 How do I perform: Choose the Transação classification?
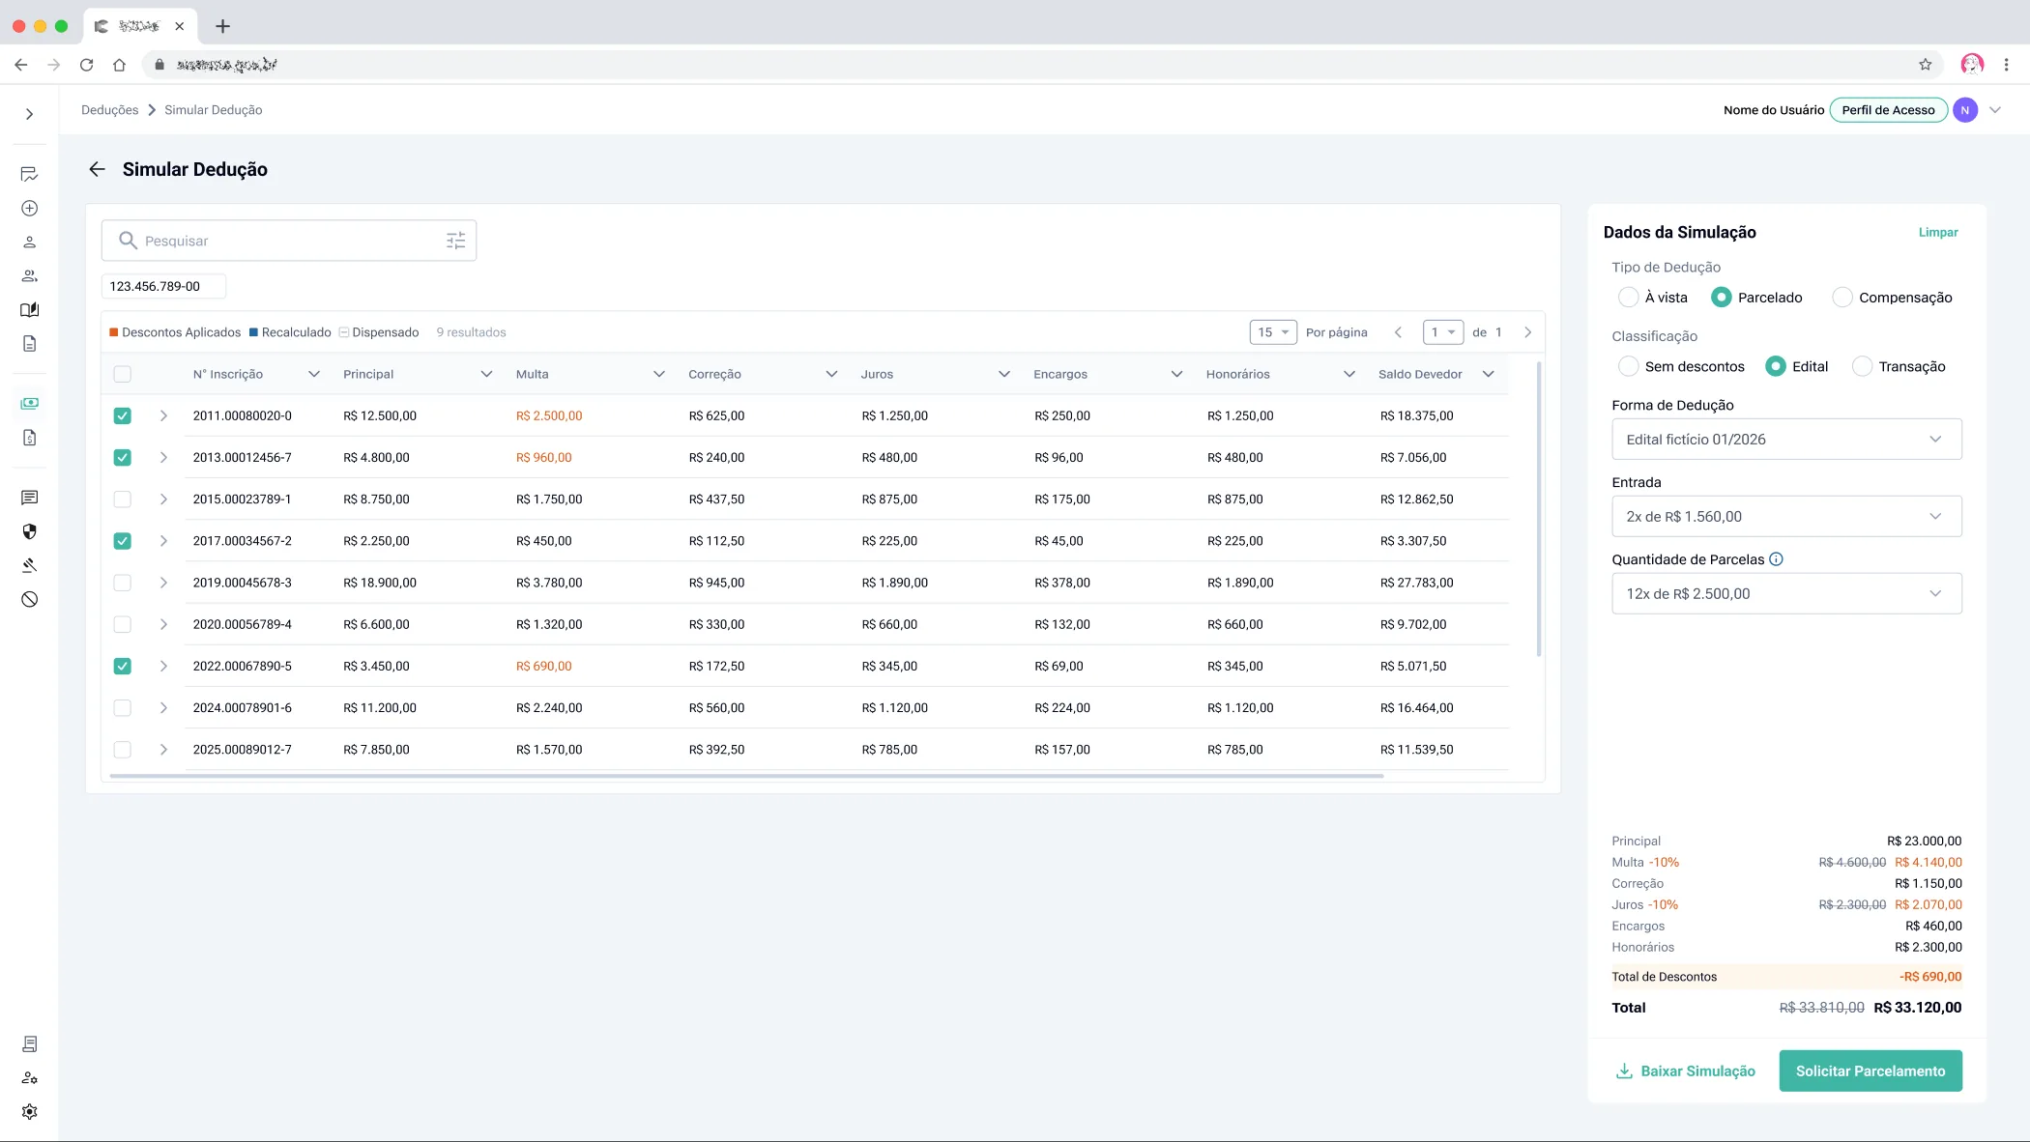click(x=1862, y=366)
